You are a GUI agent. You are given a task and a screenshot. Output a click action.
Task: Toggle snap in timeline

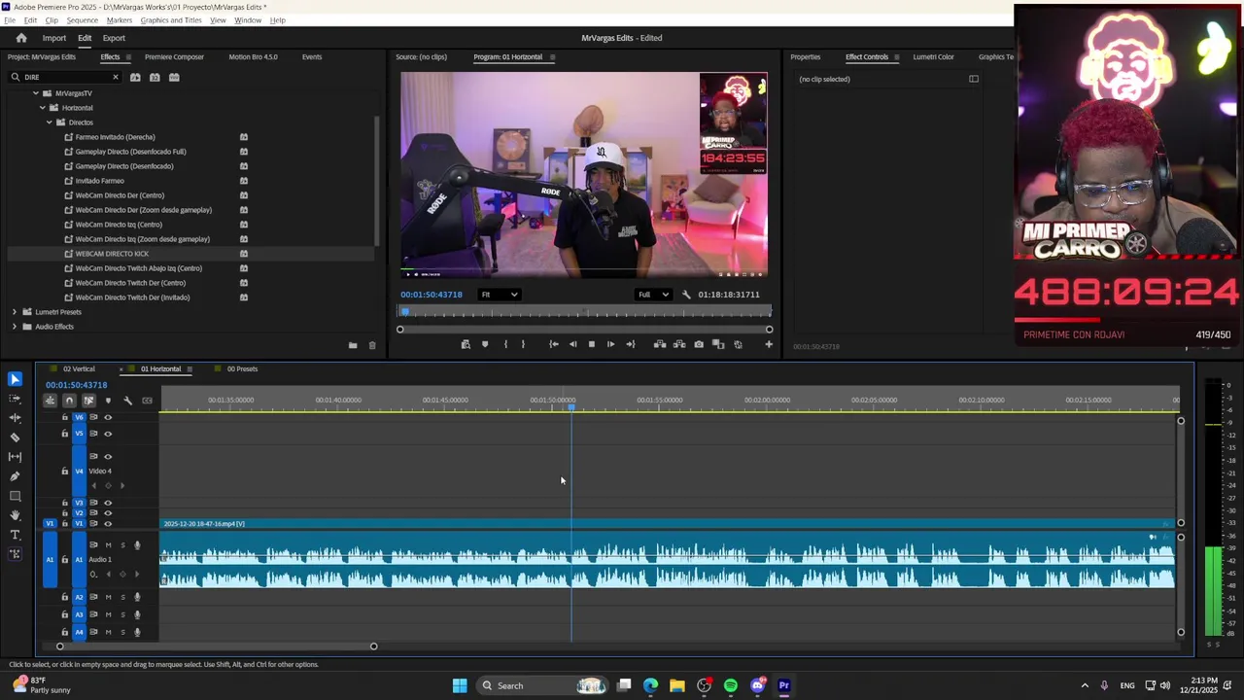tap(69, 401)
